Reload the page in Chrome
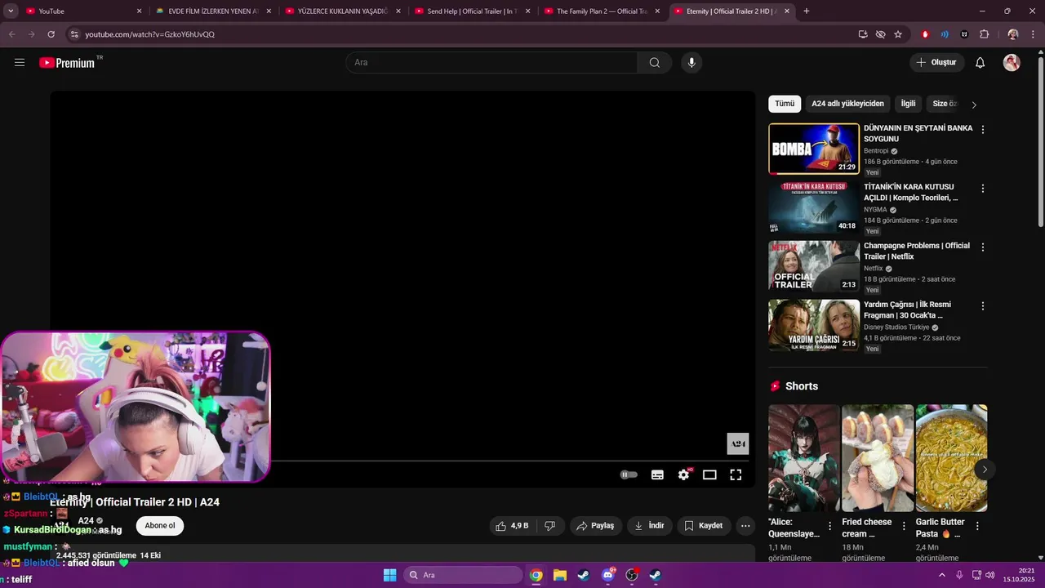The width and height of the screenshot is (1045, 588). 51,34
